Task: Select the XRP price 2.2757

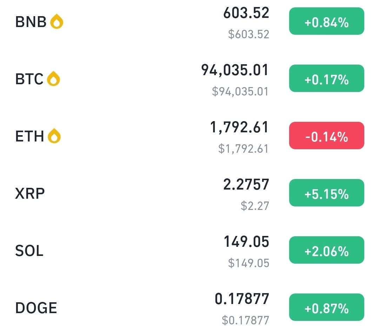Action: pyautogui.click(x=246, y=184)
